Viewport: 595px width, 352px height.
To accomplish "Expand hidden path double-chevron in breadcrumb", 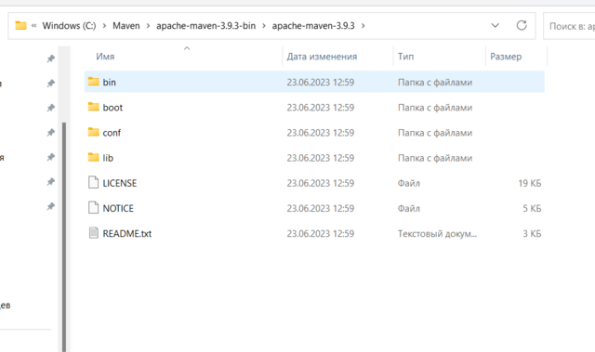I will pyautogui.click(x=33, y=26).
